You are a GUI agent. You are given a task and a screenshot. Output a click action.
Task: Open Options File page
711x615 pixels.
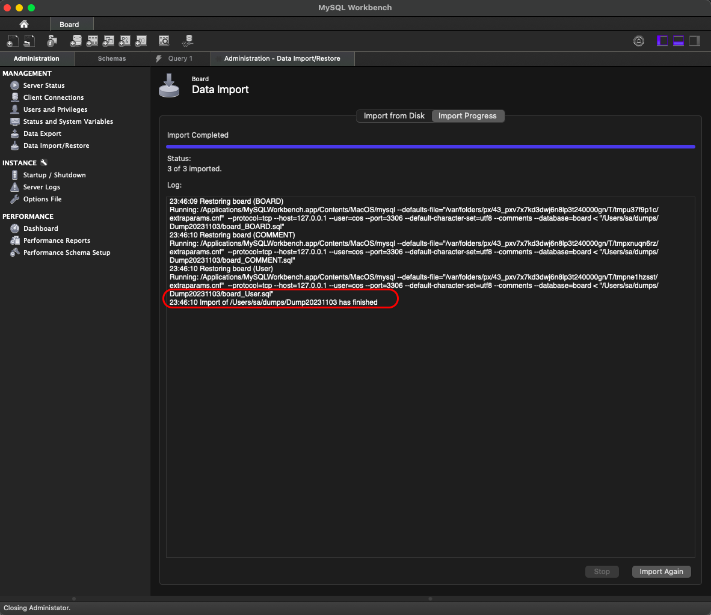(42, 199)
